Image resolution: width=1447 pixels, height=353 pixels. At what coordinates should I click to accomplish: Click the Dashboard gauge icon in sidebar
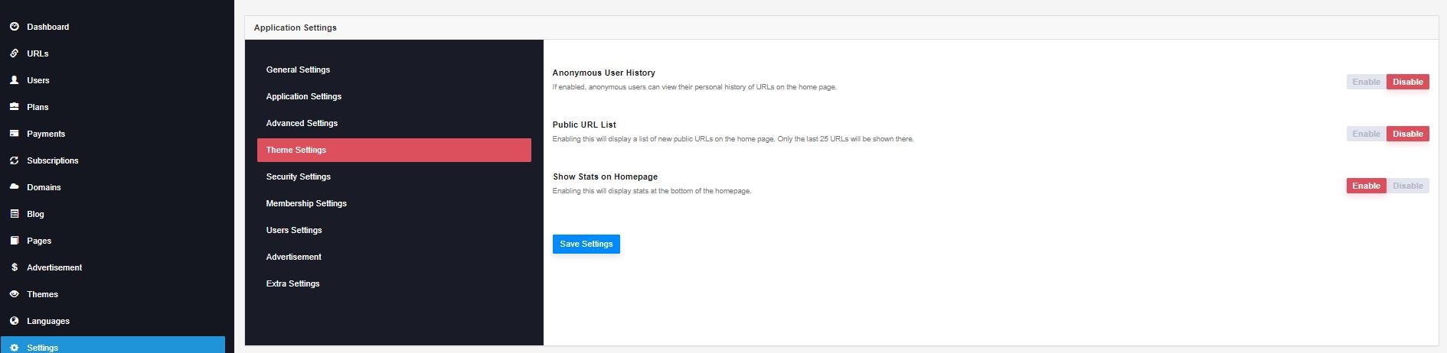click(14, 27)
